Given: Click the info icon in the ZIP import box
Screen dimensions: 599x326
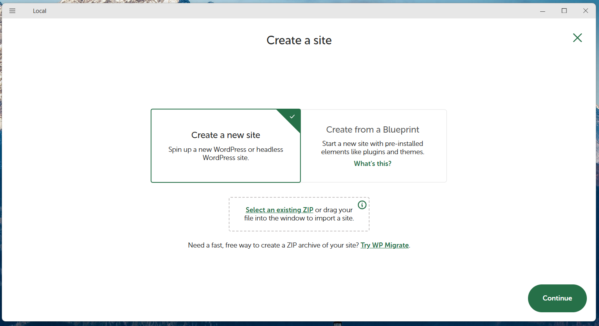Looking at the screenshot, I should tap(362, 205).
